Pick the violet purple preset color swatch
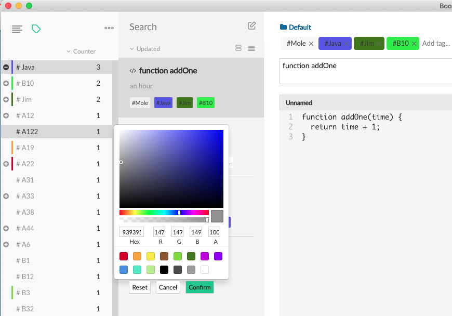The width and height of the screenshot is (452, 316). 218,256
